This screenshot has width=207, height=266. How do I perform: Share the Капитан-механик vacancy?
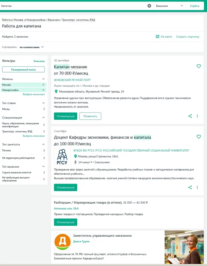190,116
